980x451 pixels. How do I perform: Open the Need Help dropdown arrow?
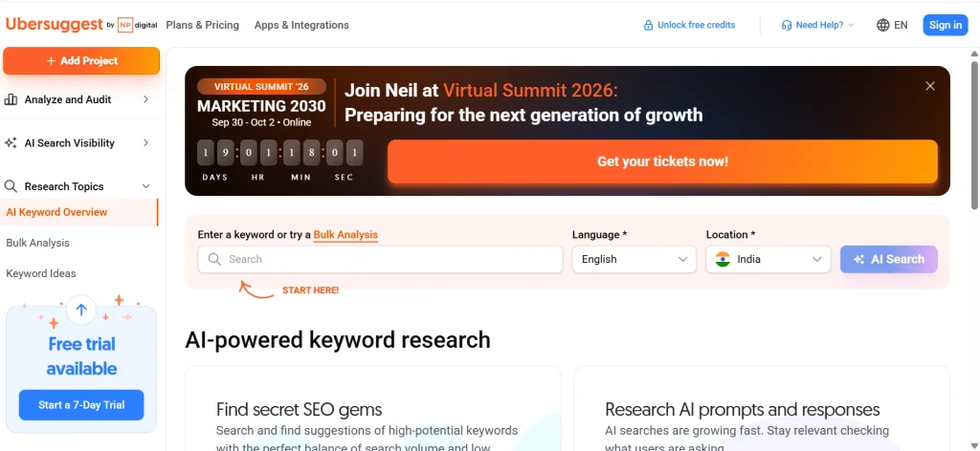[851, 26]
